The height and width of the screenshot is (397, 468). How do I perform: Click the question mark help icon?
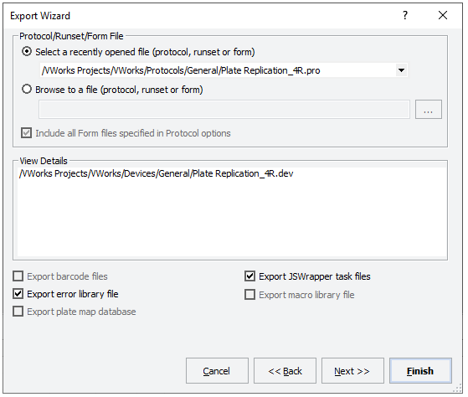[405, 15]
